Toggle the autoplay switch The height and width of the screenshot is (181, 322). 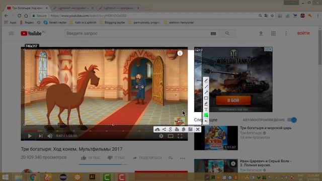292,120
